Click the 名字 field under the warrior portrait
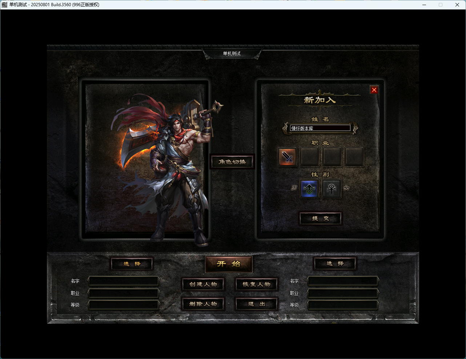Viewport: 466px width, 359px height. (124, 281)
